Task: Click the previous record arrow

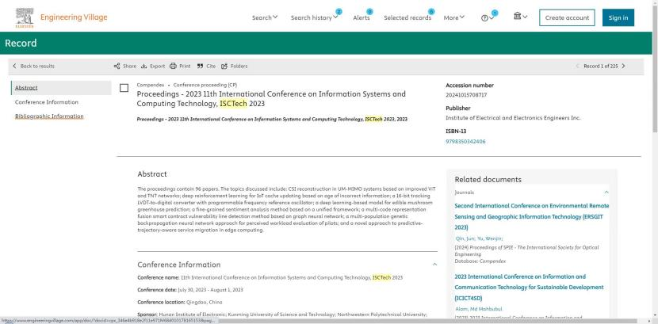Action: tap(577, 67)
